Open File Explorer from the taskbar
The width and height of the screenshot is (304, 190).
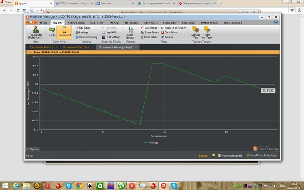pyautogui.click(x=26, y=186)
